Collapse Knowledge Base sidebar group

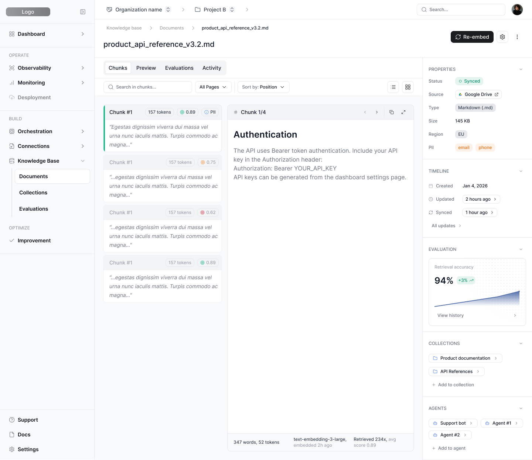[x=83, y=161]
